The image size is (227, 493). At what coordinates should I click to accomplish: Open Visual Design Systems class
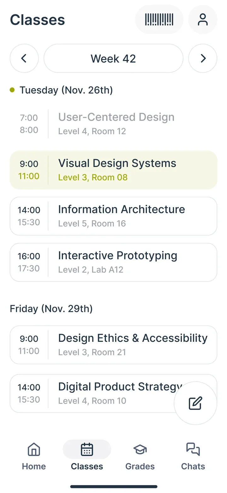[x=113, y=170]
